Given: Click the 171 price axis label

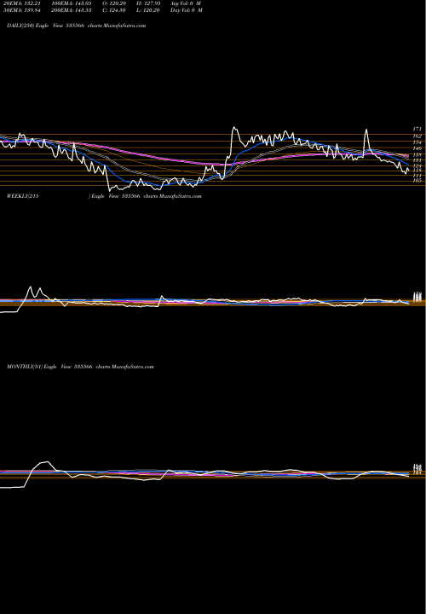Looking at the screenshot, I should pyautogui.click(x=417, y=129).
